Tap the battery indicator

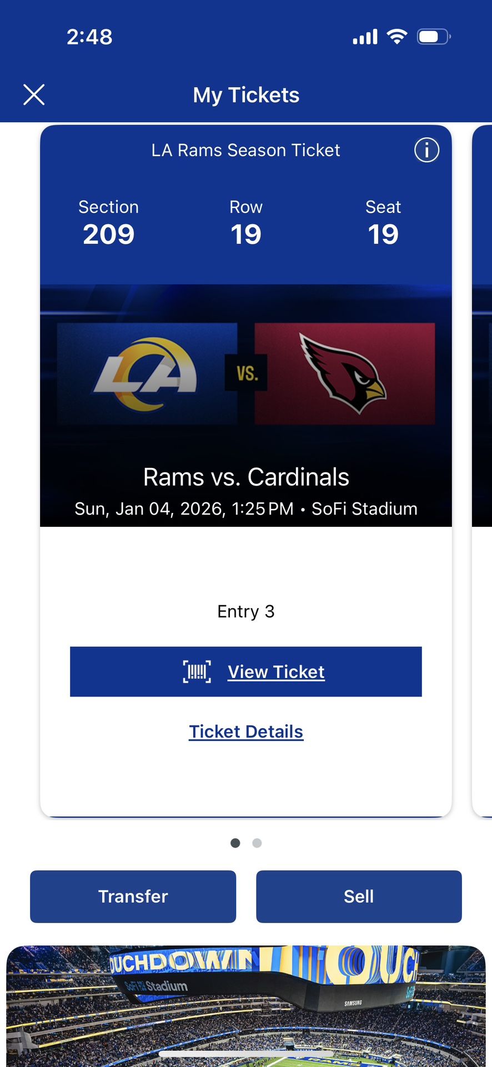433,36
